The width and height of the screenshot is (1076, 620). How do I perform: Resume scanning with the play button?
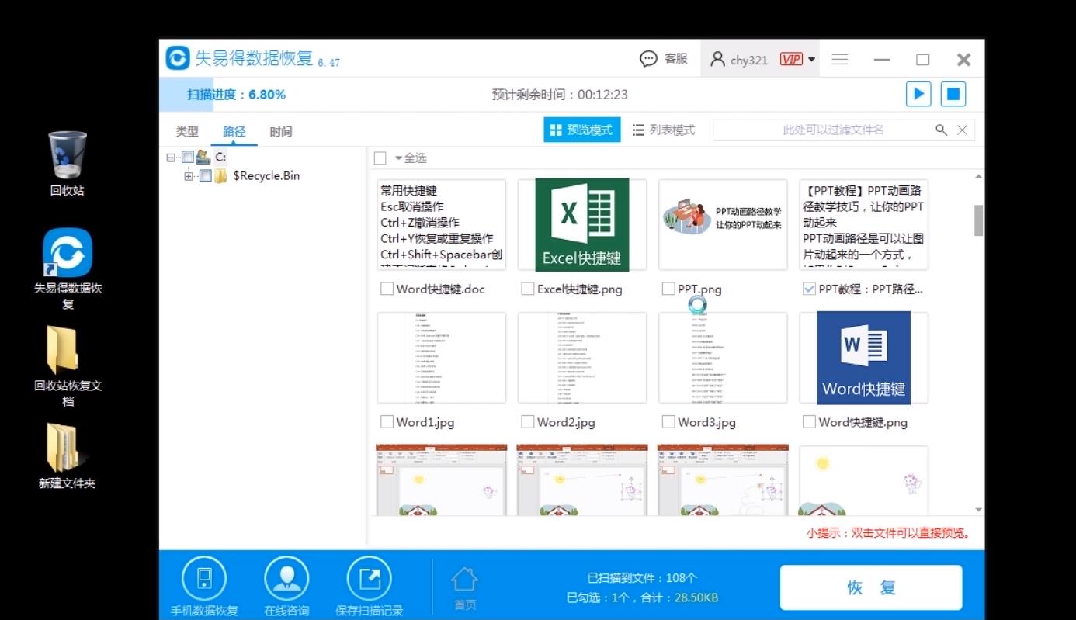point(918,94)
